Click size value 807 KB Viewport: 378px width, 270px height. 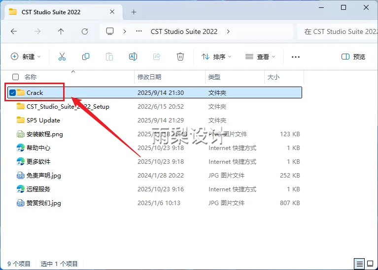[x=290, y=203]
